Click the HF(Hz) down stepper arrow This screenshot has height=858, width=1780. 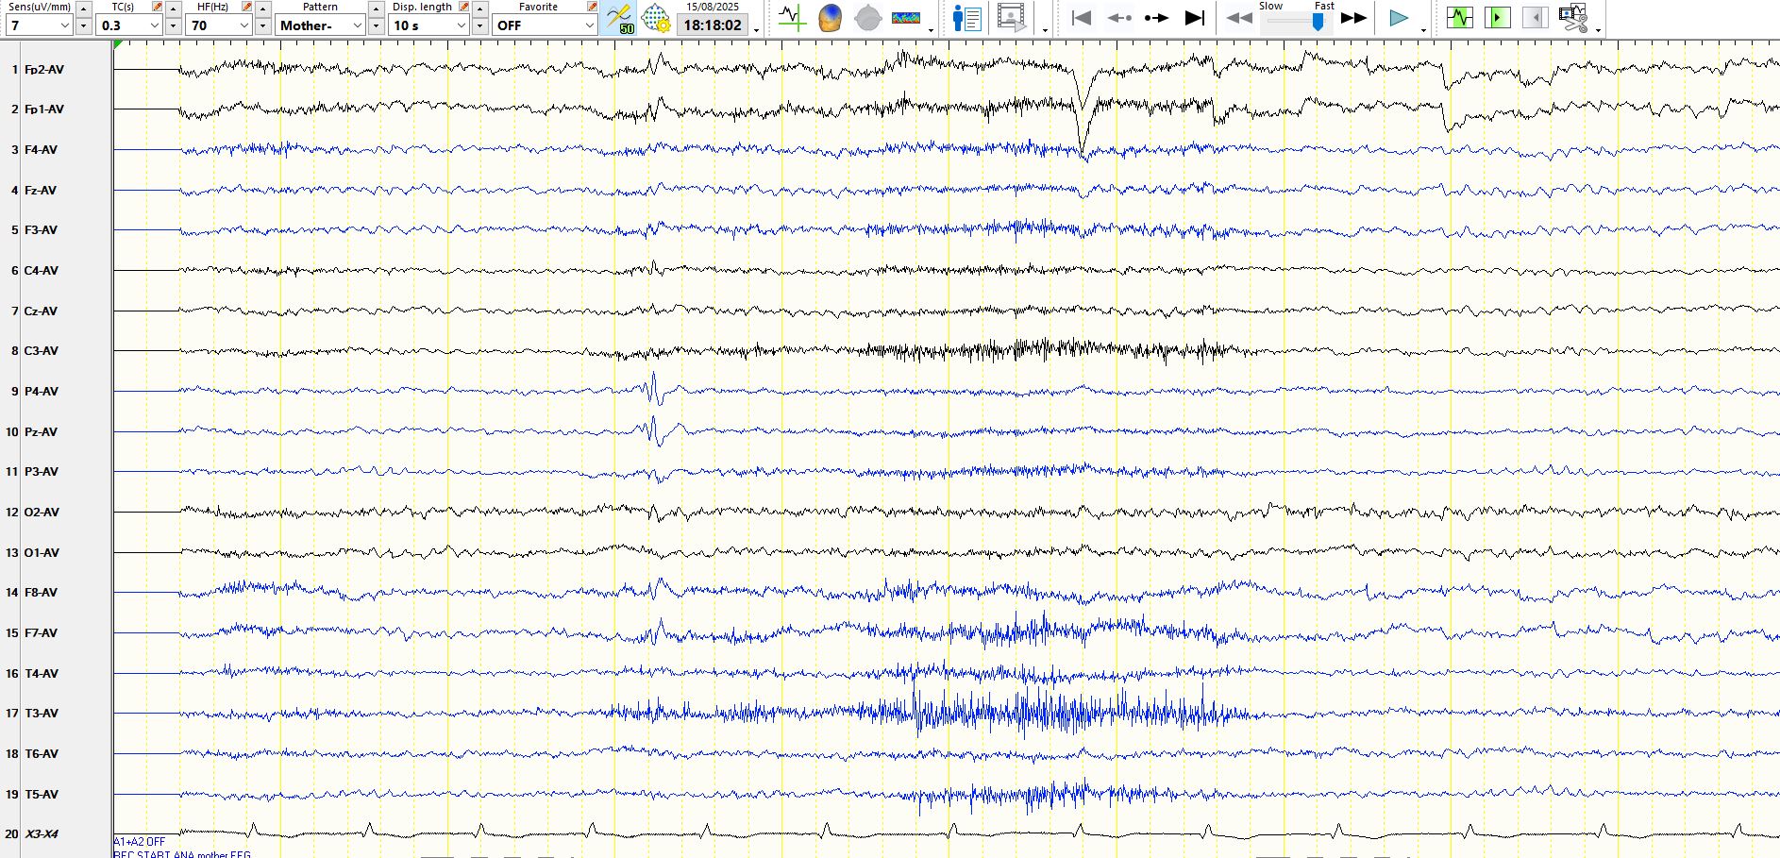263,25
